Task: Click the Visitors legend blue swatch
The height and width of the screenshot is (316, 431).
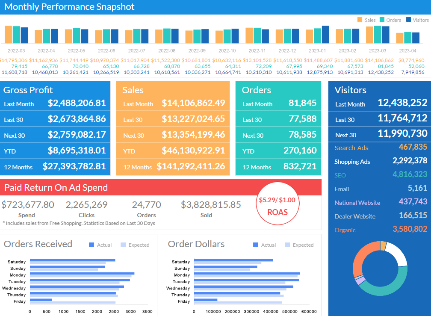Action: (x=408, y=20)
